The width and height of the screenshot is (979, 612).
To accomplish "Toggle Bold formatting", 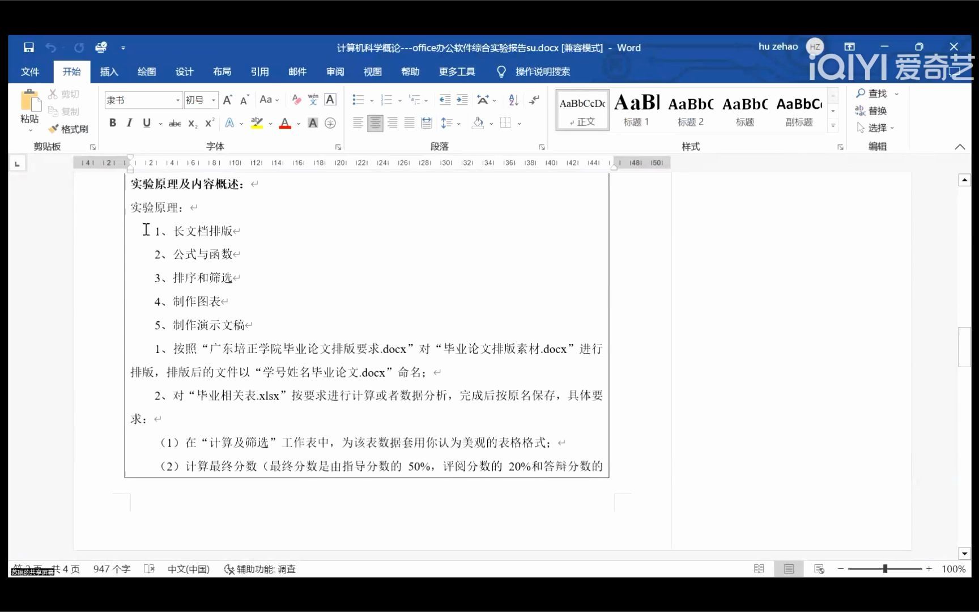I will 113,123.
